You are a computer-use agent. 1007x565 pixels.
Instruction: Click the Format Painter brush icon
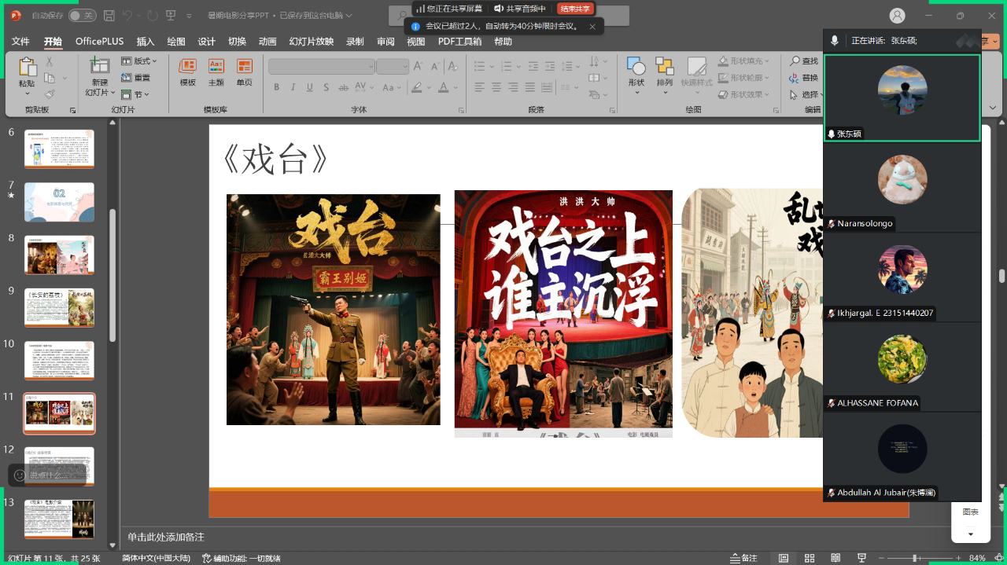(x=50, y=94)
